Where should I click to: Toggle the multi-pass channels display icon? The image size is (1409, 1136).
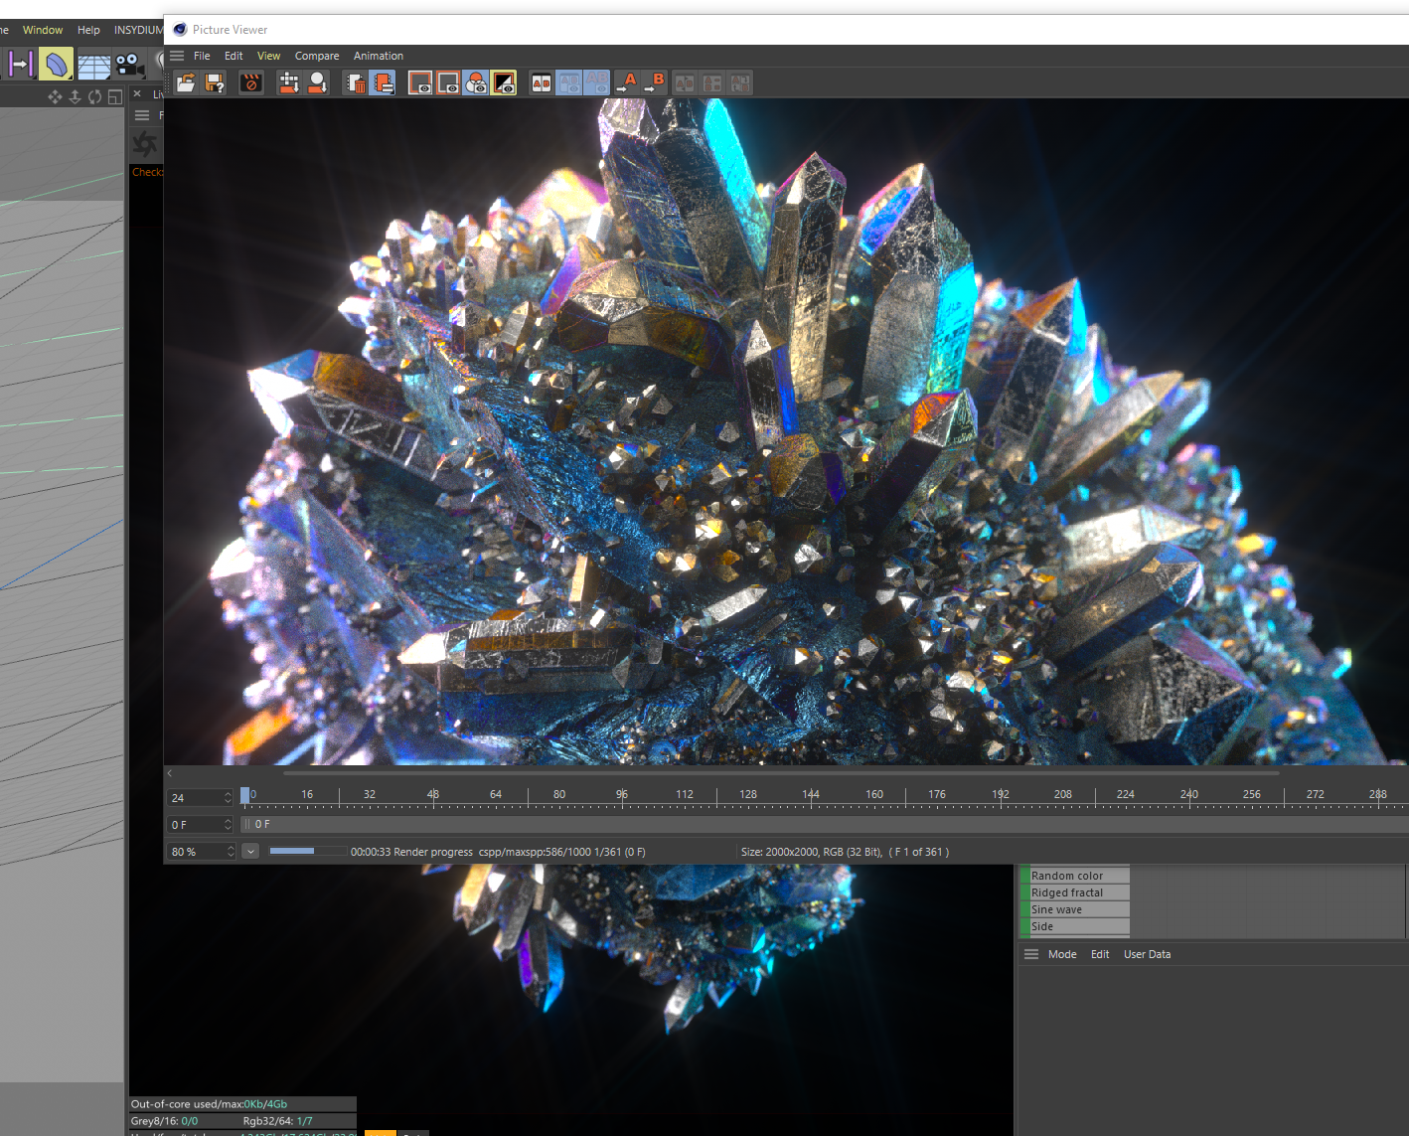(476, 83)
